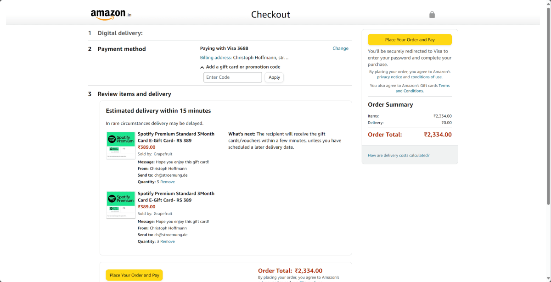Click the Digital delivery section heading
The height and width of the screenshot is (282, 551).
pos(120,33)
